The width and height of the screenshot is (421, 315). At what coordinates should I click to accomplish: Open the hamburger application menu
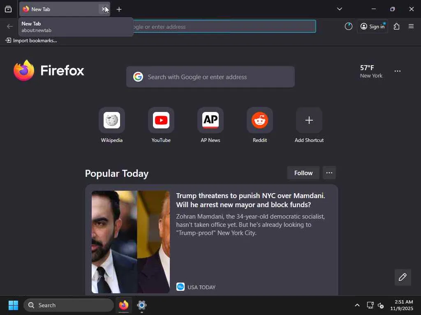point(411,26)
